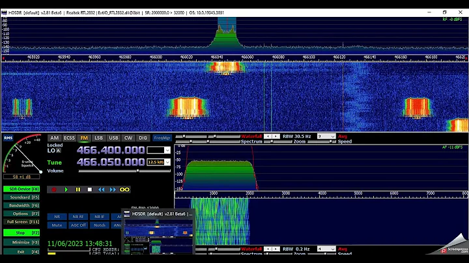469x263 pixels.
Task: Click the S-meter squelch needle knob
Action: pos(40,172)
